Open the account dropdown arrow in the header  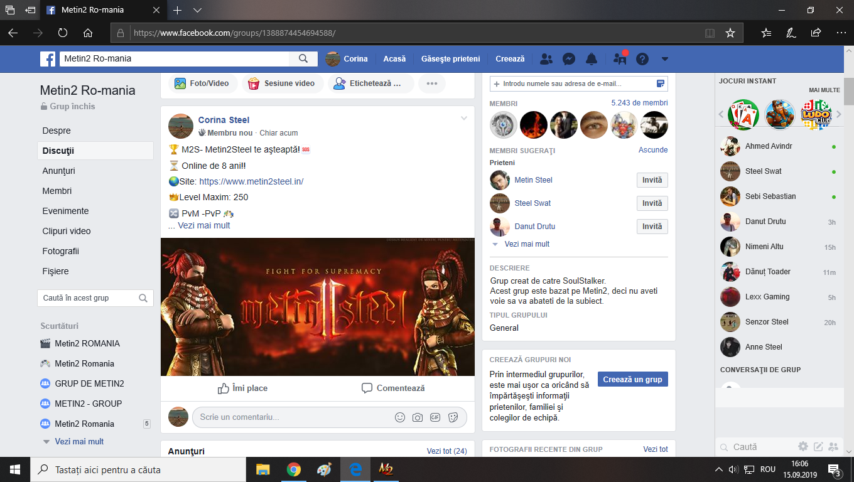tap(665, 59)
